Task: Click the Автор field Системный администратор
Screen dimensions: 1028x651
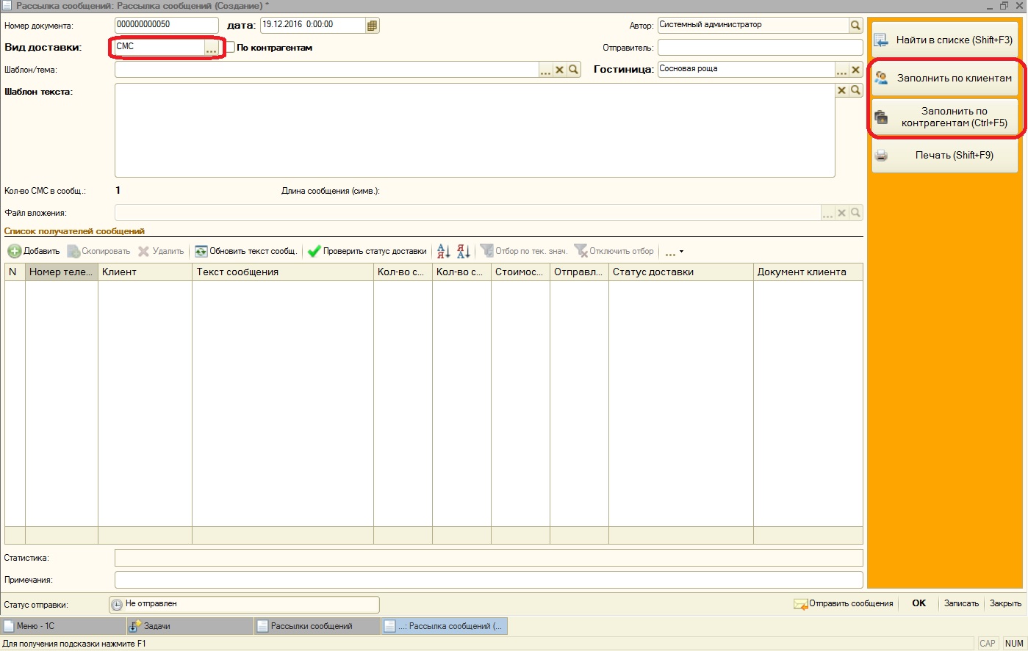Action: pyautogui.click(x=753, y=25)
